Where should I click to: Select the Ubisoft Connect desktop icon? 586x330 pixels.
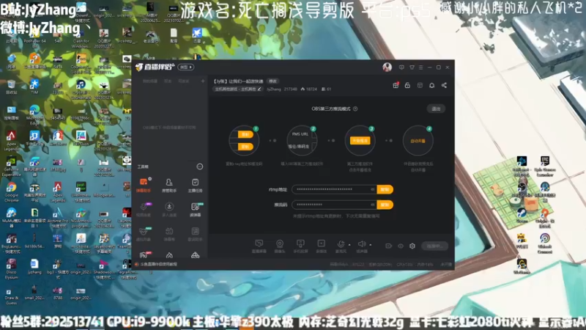(x=545, y=243)
